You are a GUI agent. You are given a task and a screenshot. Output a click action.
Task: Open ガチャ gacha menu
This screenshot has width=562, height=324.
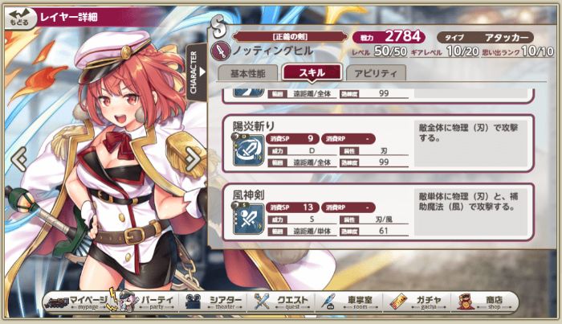point(417,302)
